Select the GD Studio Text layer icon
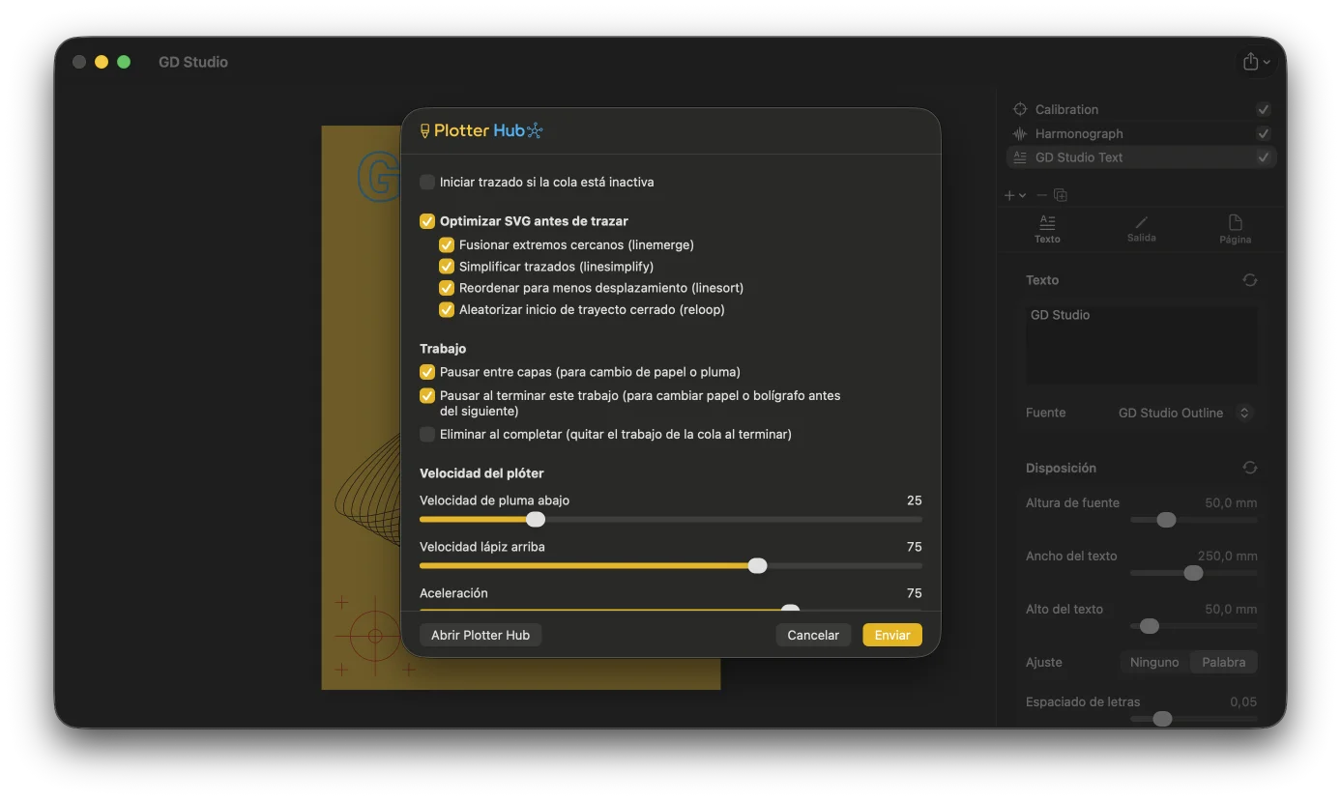1341x800 pixels. 1019,157
